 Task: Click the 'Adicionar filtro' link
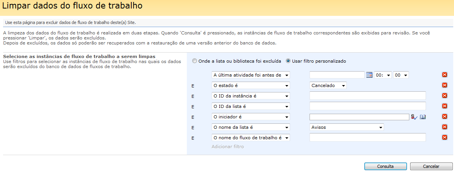click(x=228, y=147)
